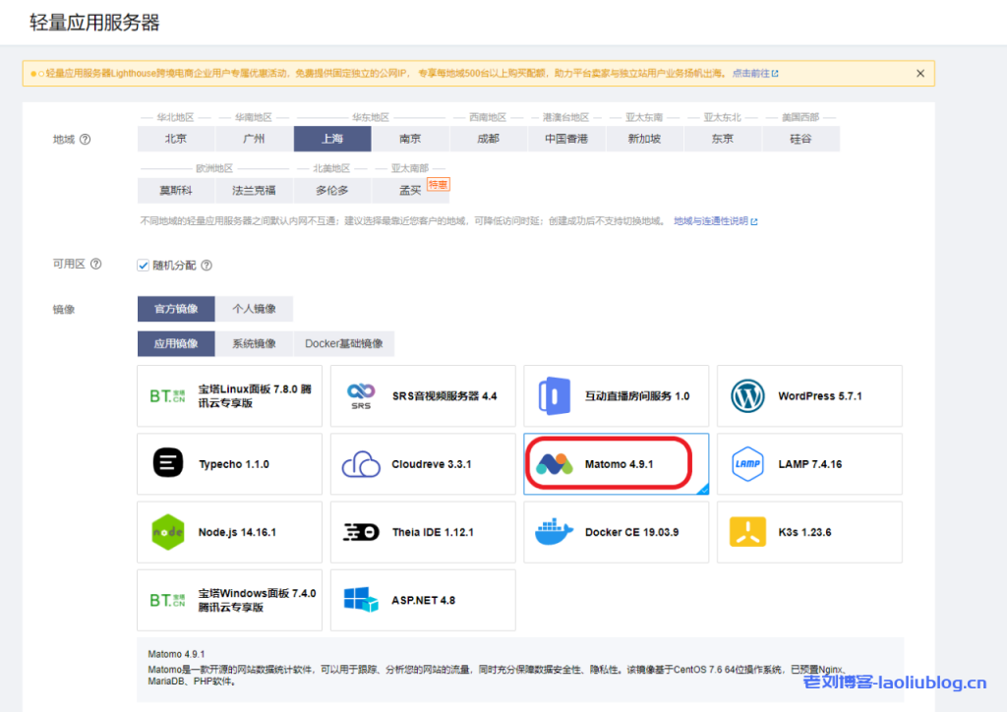Viewport: 1007px width, 712px height.
Task: Pick the Node.js hexagon icon
Action: (167, 532)
